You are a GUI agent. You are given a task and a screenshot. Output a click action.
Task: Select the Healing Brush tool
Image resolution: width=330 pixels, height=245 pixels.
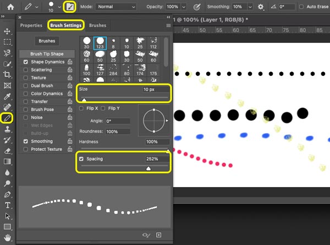pos(7,107)
